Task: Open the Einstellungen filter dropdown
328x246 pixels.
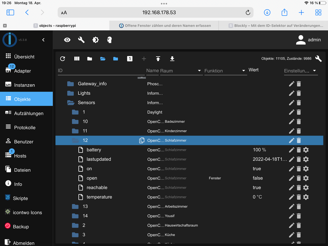Action: tap(300, 71)
